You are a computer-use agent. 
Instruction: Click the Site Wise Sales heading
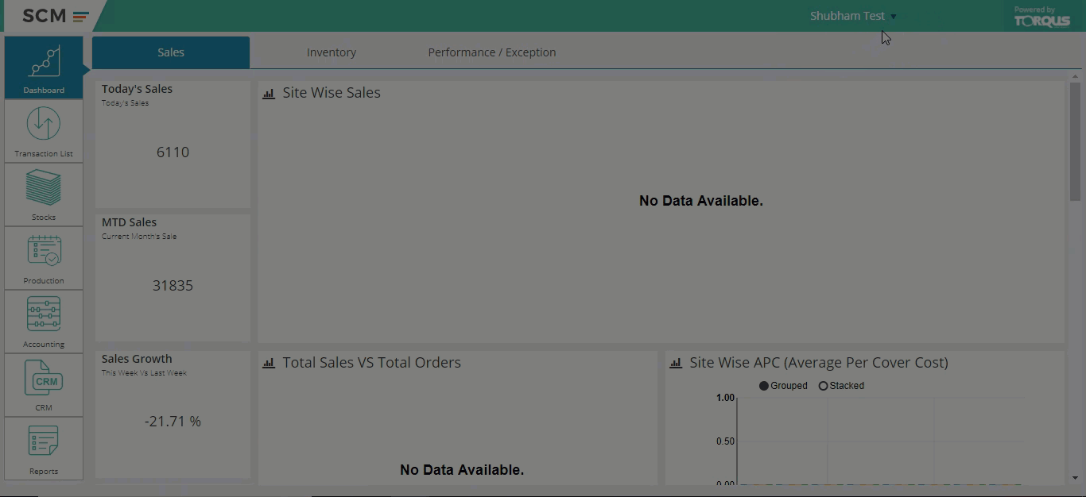(332, 93)
